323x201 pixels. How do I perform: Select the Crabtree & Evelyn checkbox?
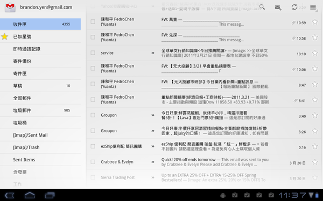93,162
